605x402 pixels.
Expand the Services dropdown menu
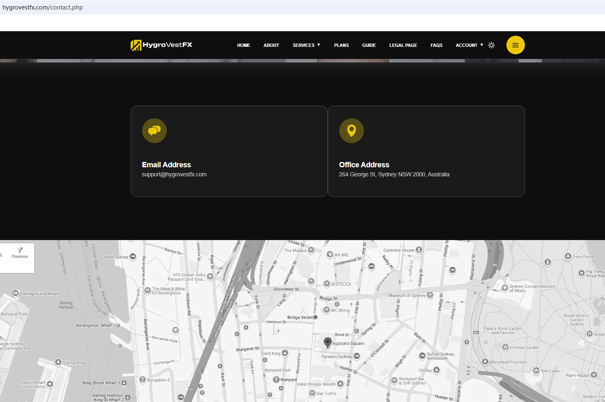point(306,45)
